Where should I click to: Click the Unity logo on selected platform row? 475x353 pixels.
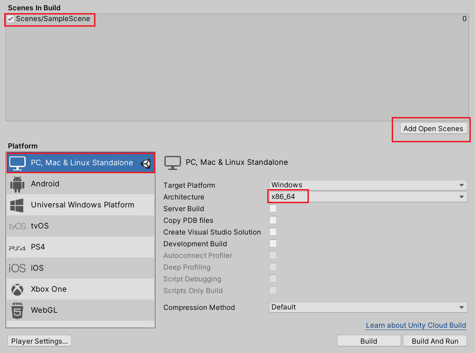[146, 163]
